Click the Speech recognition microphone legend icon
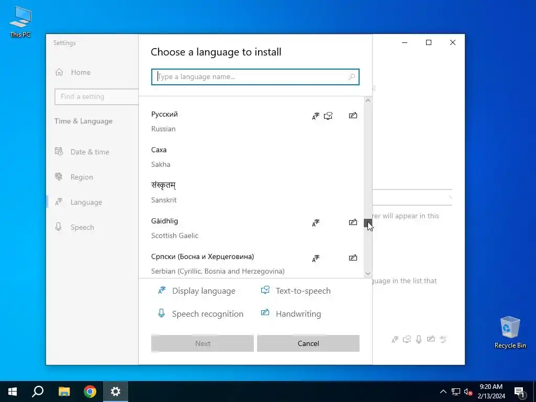This screenshot has height=402, width=536. (x=161, y=313)
